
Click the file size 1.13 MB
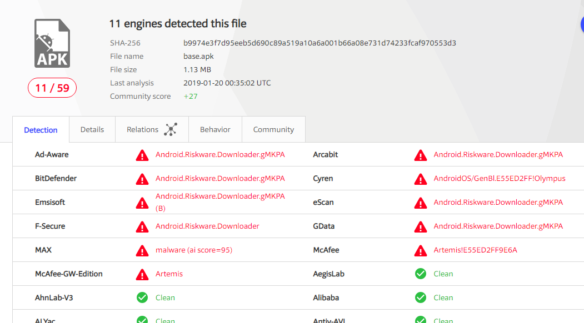(197, 69)
